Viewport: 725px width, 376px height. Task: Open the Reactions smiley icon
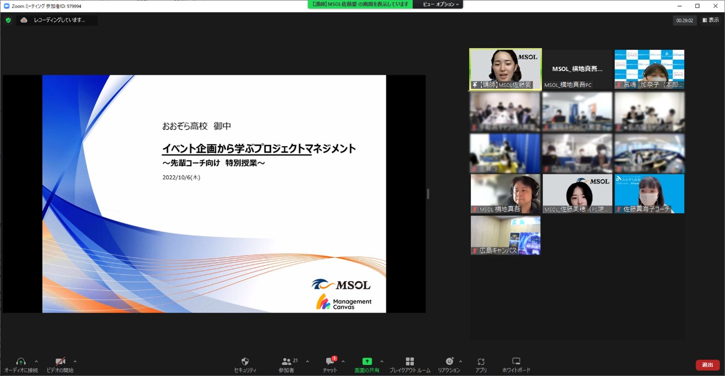click(x=449, y=361)
